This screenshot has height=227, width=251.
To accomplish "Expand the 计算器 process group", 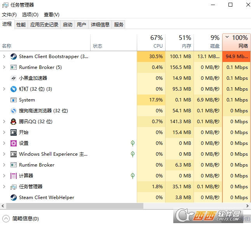I will coord(4,176).
